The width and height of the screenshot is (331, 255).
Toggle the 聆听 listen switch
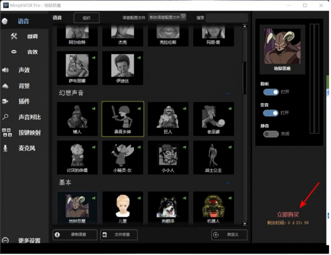click(x=271, y=92)
